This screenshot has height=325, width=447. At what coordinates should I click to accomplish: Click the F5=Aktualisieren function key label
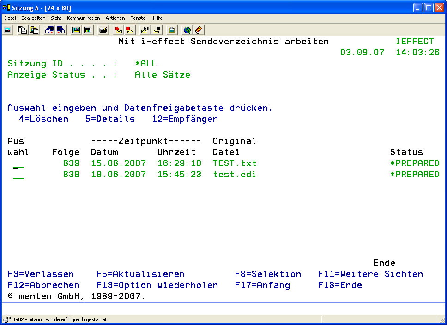[x=140, y=274]
